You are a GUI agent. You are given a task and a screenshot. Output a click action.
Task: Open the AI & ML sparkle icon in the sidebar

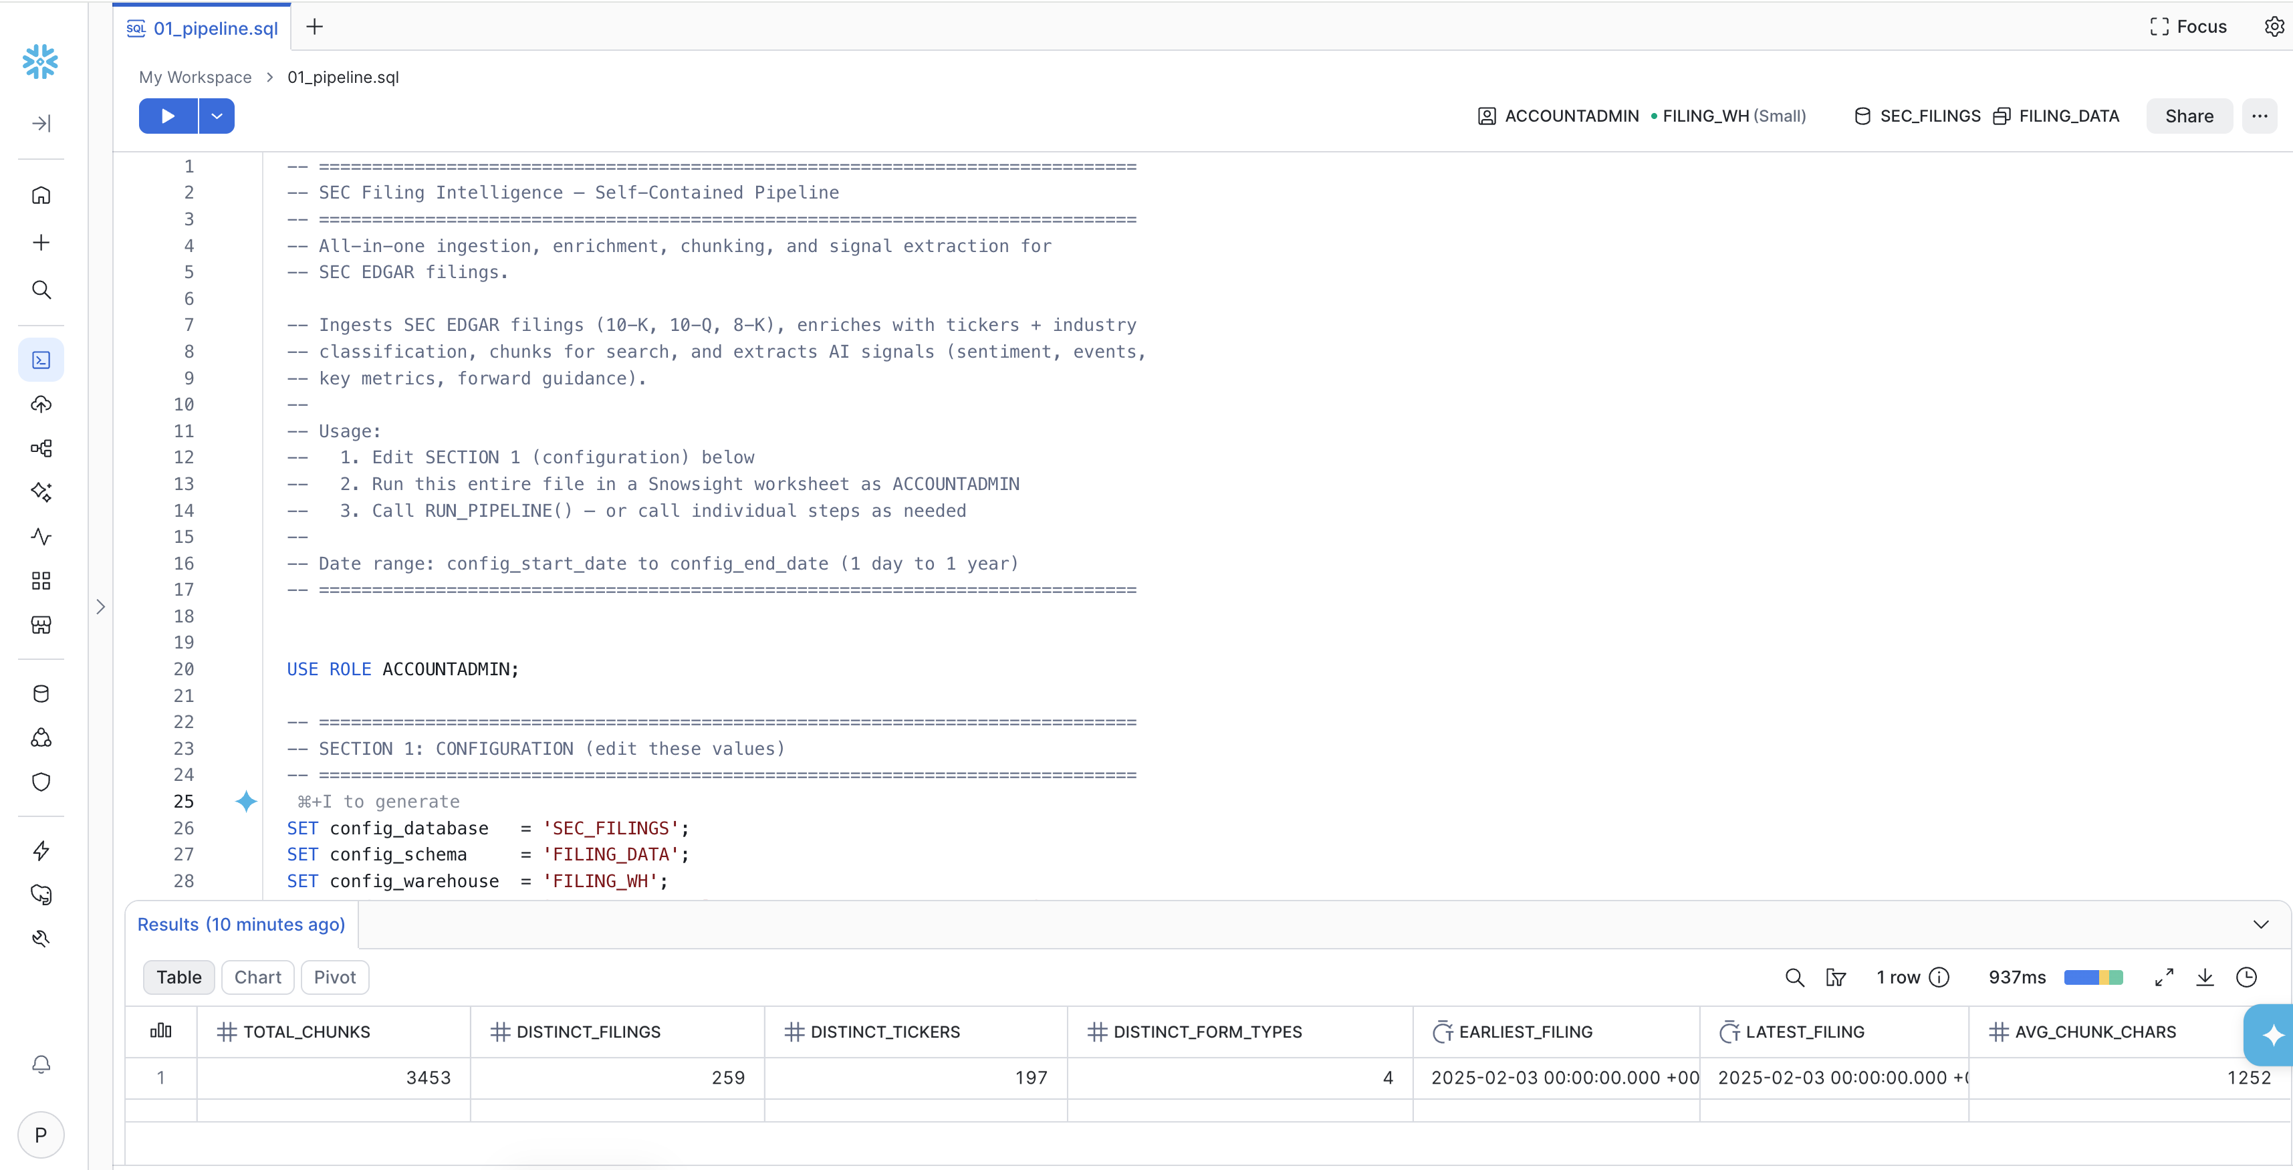pyautogui.click(x=41, y=491)
